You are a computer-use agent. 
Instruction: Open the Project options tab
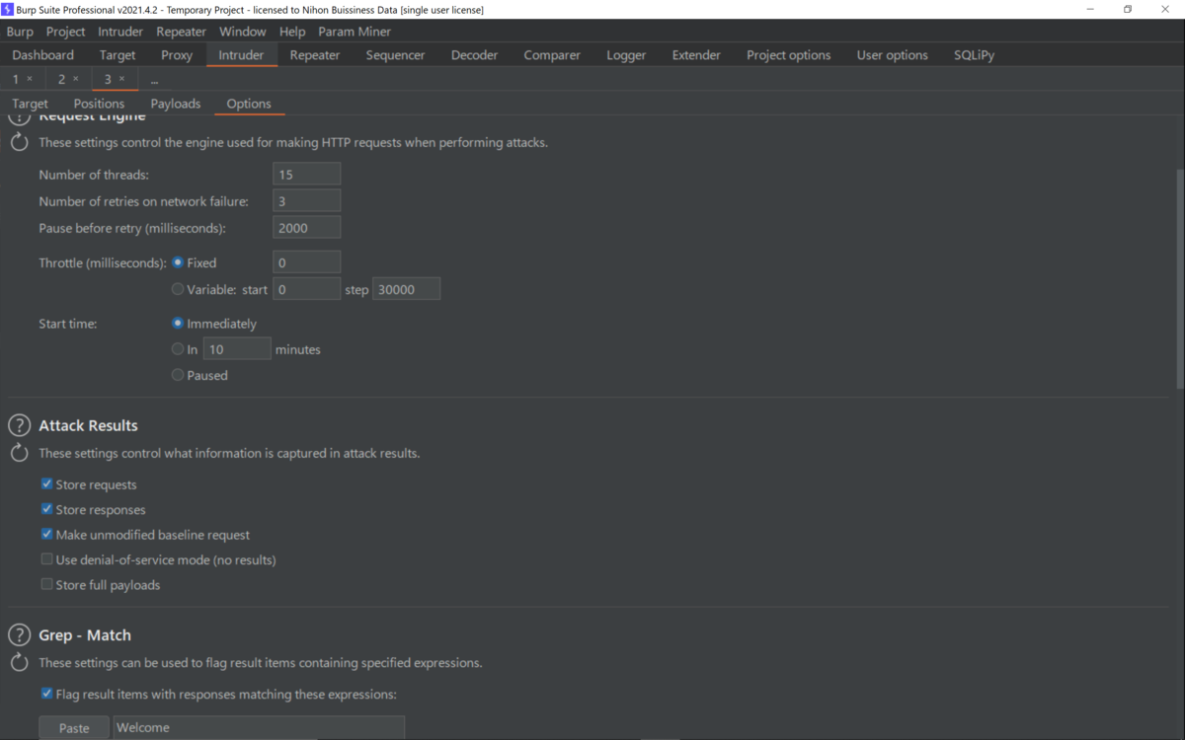(x=789, y=55)
